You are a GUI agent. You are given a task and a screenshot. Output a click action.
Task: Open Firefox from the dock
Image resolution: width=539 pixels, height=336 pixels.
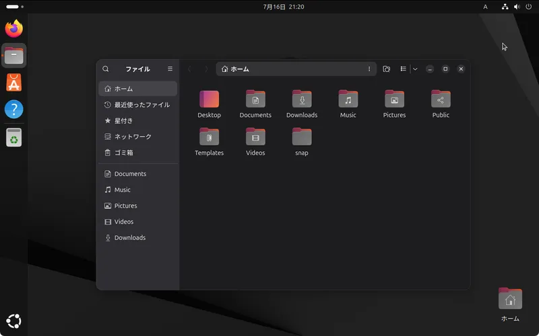(x=13, y=28)
